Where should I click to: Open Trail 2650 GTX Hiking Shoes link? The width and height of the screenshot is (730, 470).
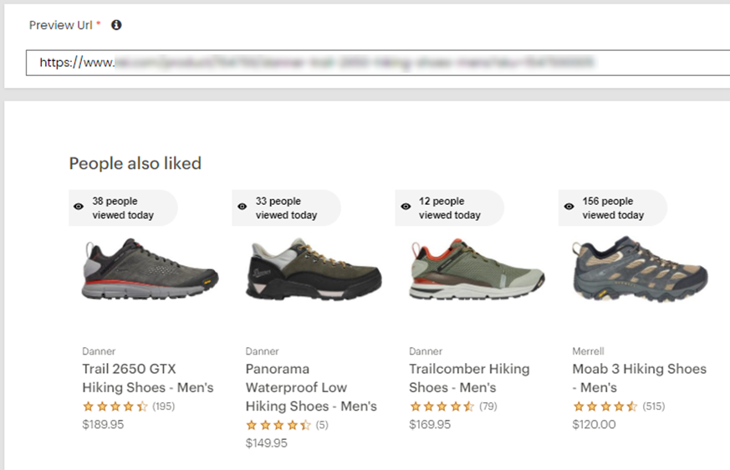point(148,378)
